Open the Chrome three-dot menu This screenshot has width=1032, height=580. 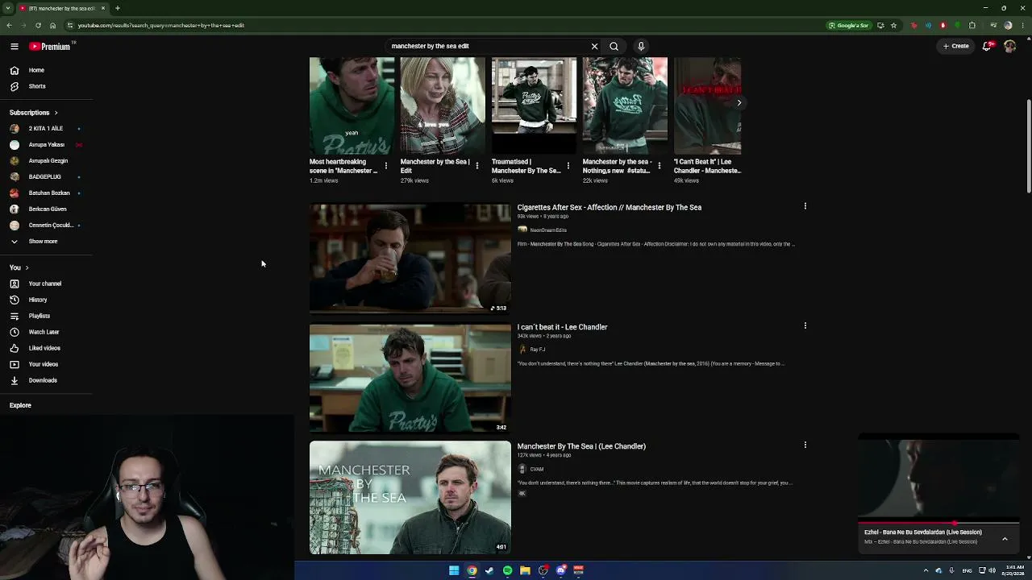tap(1022, 25)
